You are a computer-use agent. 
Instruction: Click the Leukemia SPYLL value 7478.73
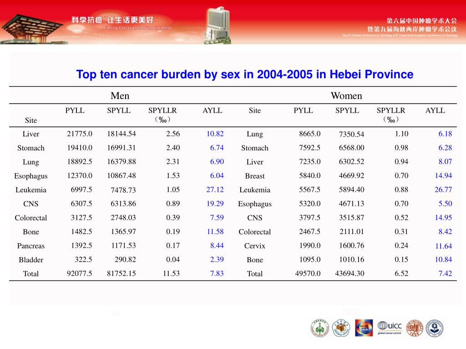point(123,190)
